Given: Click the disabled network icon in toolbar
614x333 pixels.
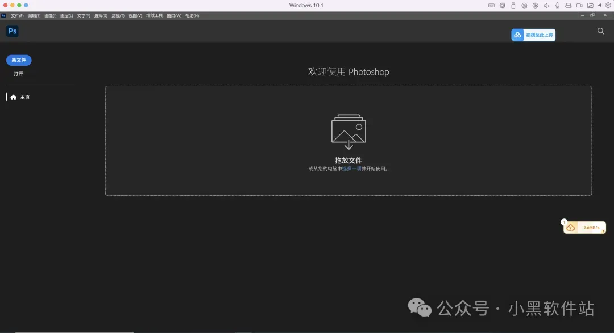Looking at the screenshot, I should tap(524, 6).
